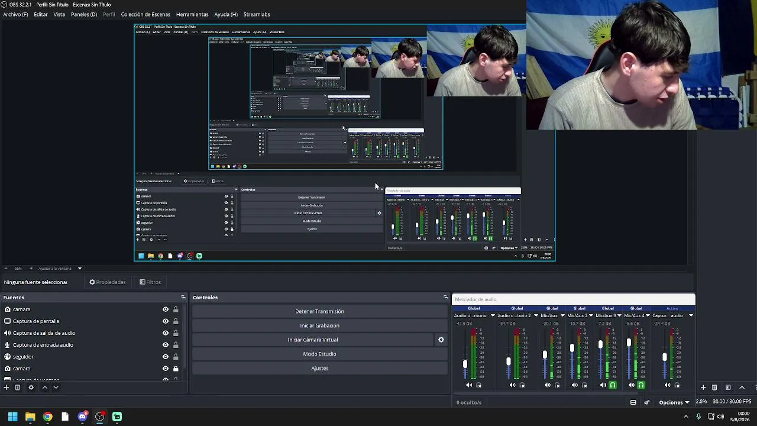Click Iniciar Cámara Virtual button

[x=313, y=340]
